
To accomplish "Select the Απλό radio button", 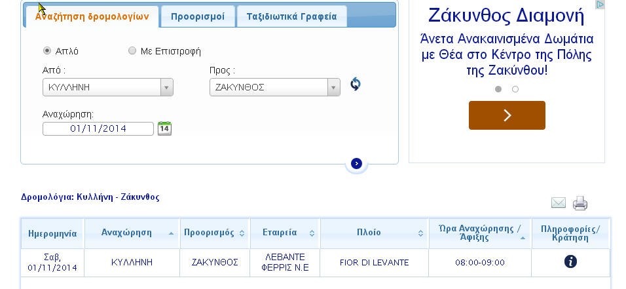I will click(47, 50).
